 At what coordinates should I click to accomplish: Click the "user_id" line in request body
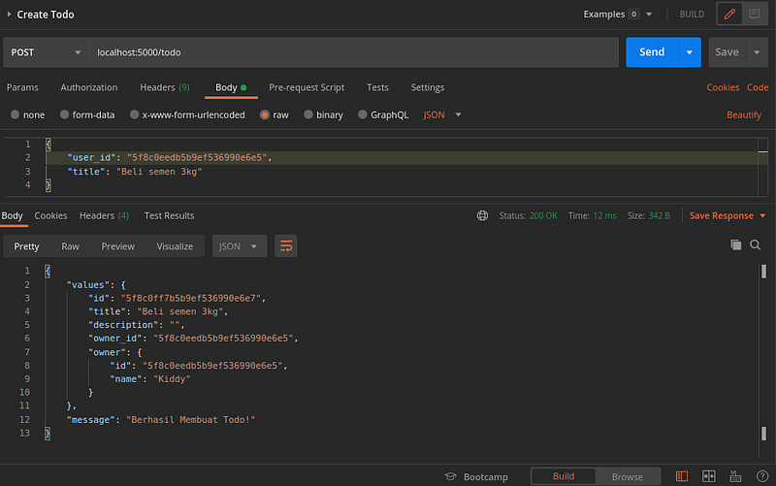(169, 157)
